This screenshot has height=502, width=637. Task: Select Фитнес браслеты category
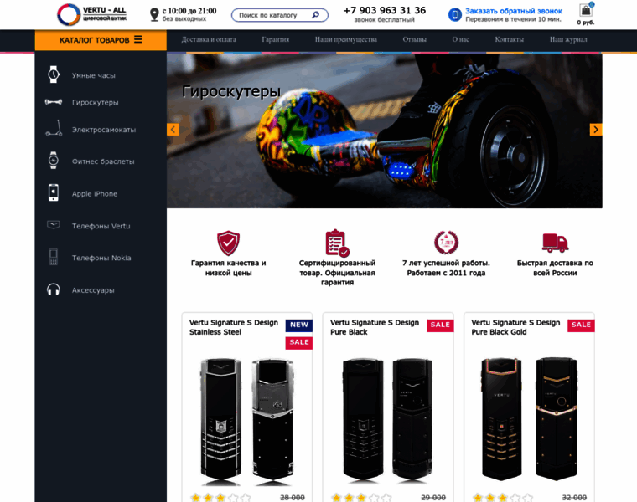click(x=103, y=161)
